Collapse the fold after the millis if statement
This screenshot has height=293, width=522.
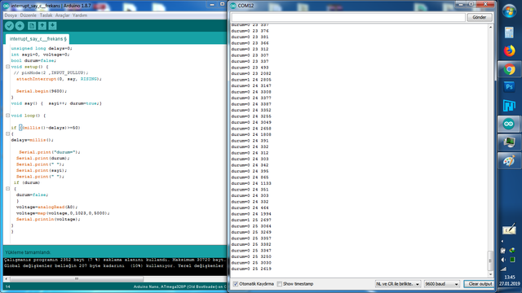[7, 133]
